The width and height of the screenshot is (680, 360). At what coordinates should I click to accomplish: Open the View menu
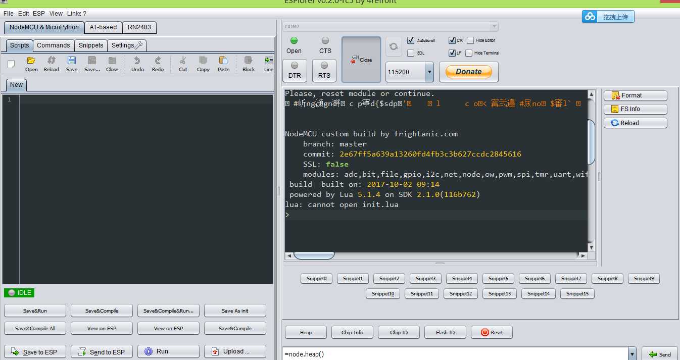(56, 13)
